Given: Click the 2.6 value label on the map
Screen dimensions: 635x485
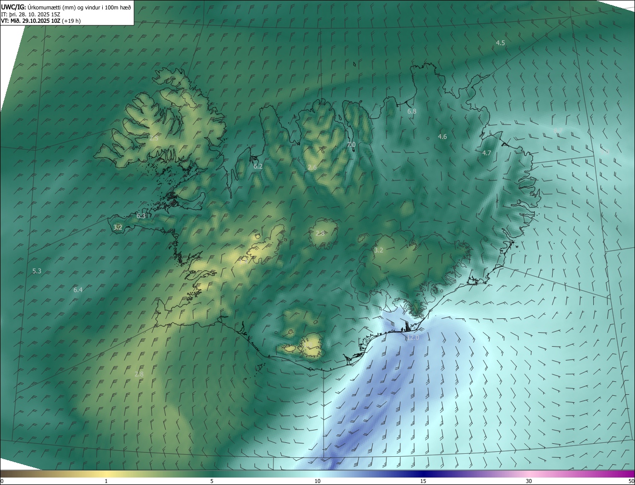Looking at the screenshot, I should coord(312,168).
